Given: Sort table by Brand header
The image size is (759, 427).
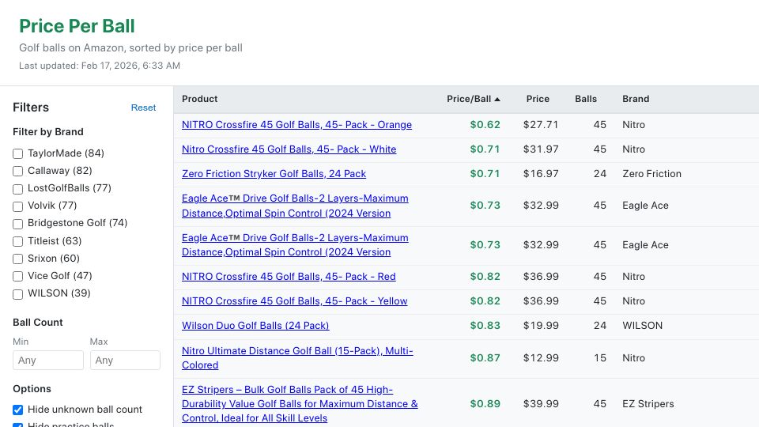Looking at the screenshot, I should 636,99.
